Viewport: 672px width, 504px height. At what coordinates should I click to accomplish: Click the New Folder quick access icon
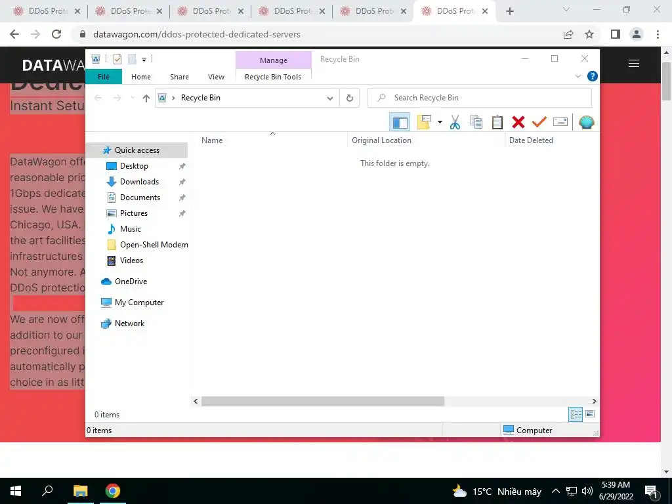[x=132, y=59]
